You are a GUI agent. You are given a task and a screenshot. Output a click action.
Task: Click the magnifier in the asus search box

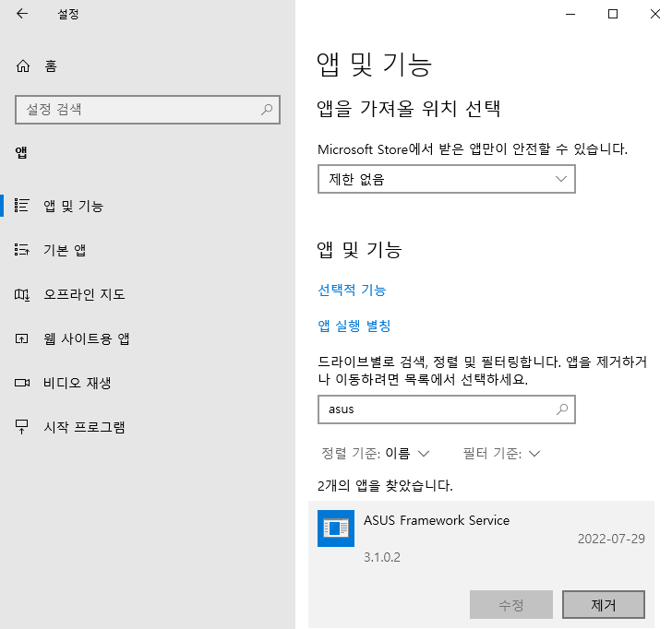[562, 409]
